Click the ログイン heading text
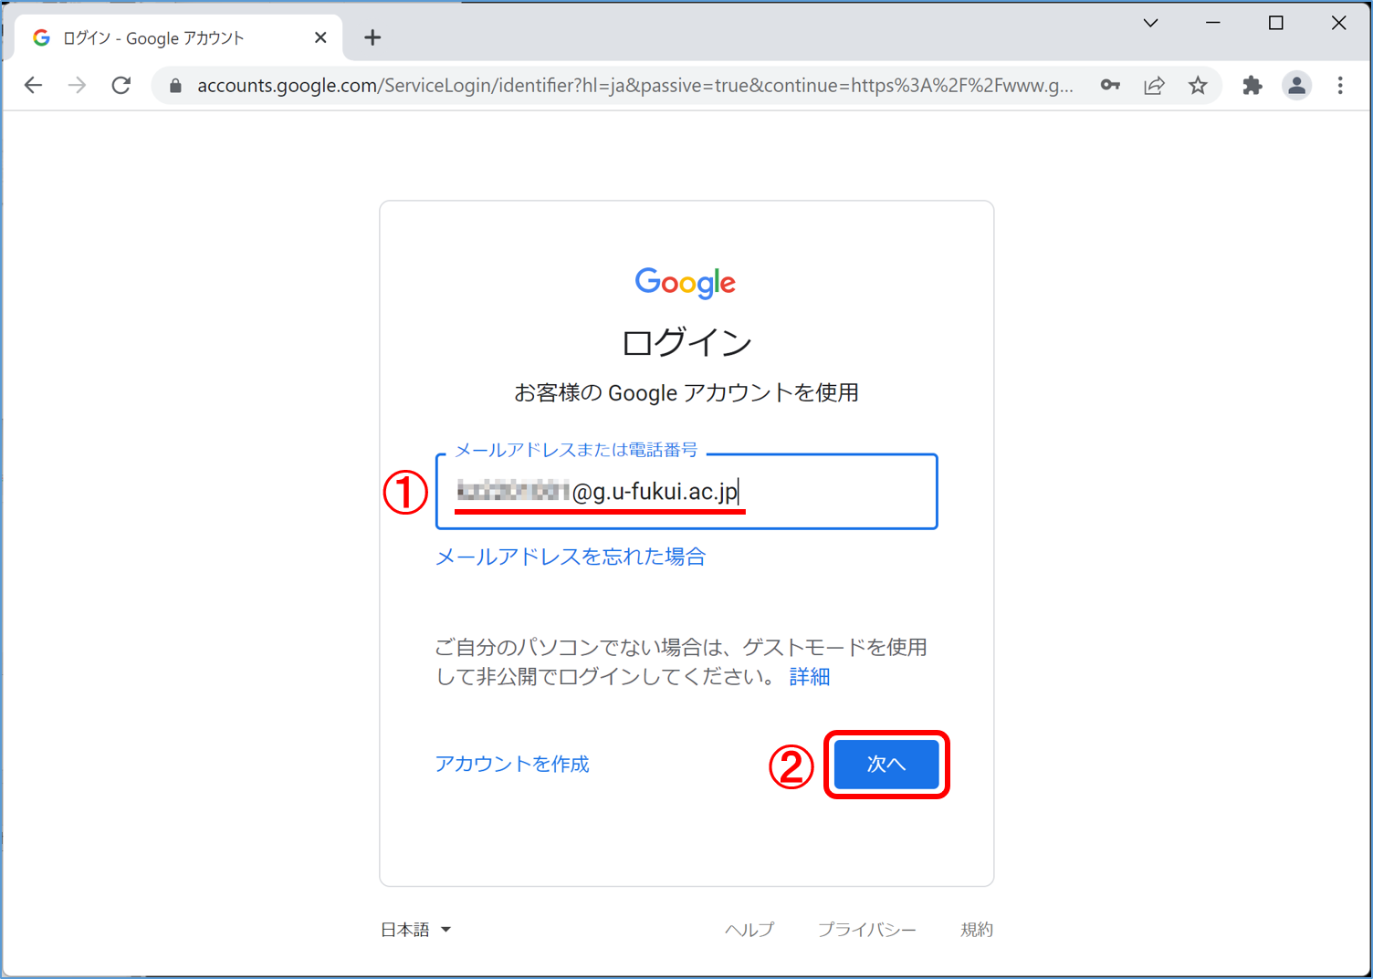 [686, 343]
